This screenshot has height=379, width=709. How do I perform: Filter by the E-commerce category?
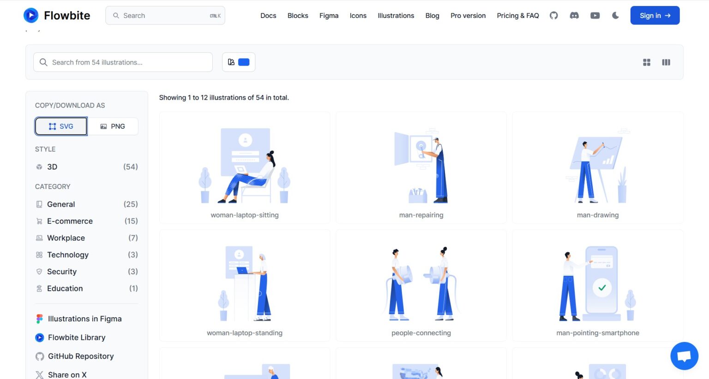coord(70,221)
